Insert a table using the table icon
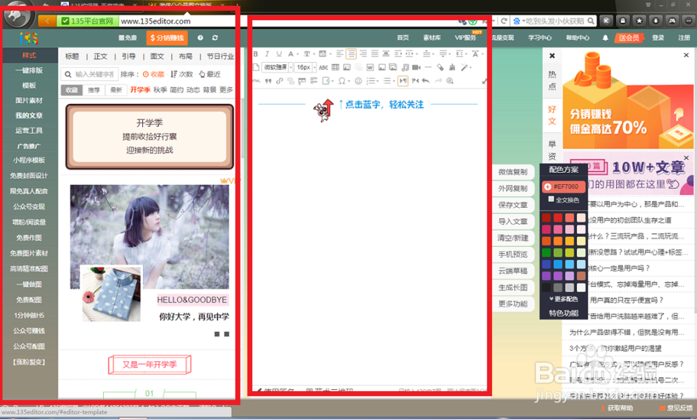697x419 pixels. [x=335, y=68]
